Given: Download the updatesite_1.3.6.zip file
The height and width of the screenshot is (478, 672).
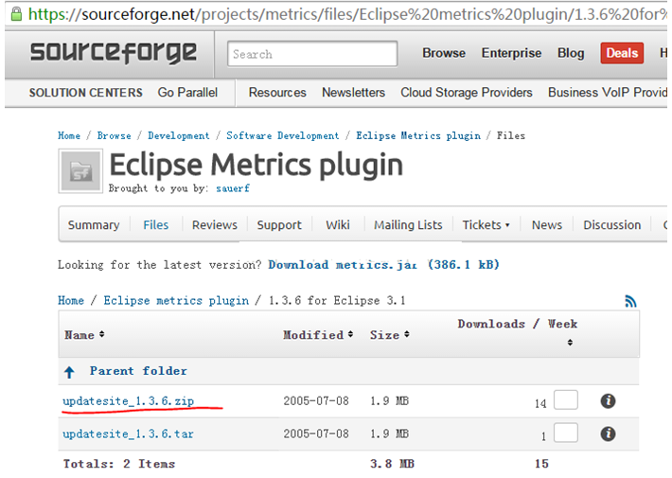Looking at the screenshot, I should click(128, 401).
